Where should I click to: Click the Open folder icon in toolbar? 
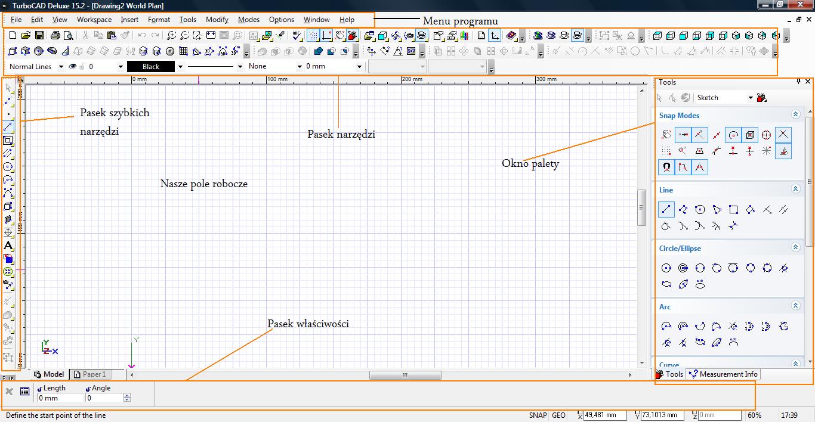[x=26, y=36]
